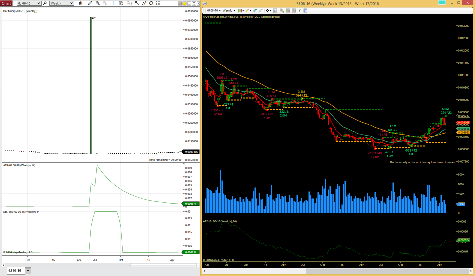The height and width of the screenshot is (276, 475).
Task: Expand the Weekly interval combo box in left toolbar
Action: tap(62, 3)
